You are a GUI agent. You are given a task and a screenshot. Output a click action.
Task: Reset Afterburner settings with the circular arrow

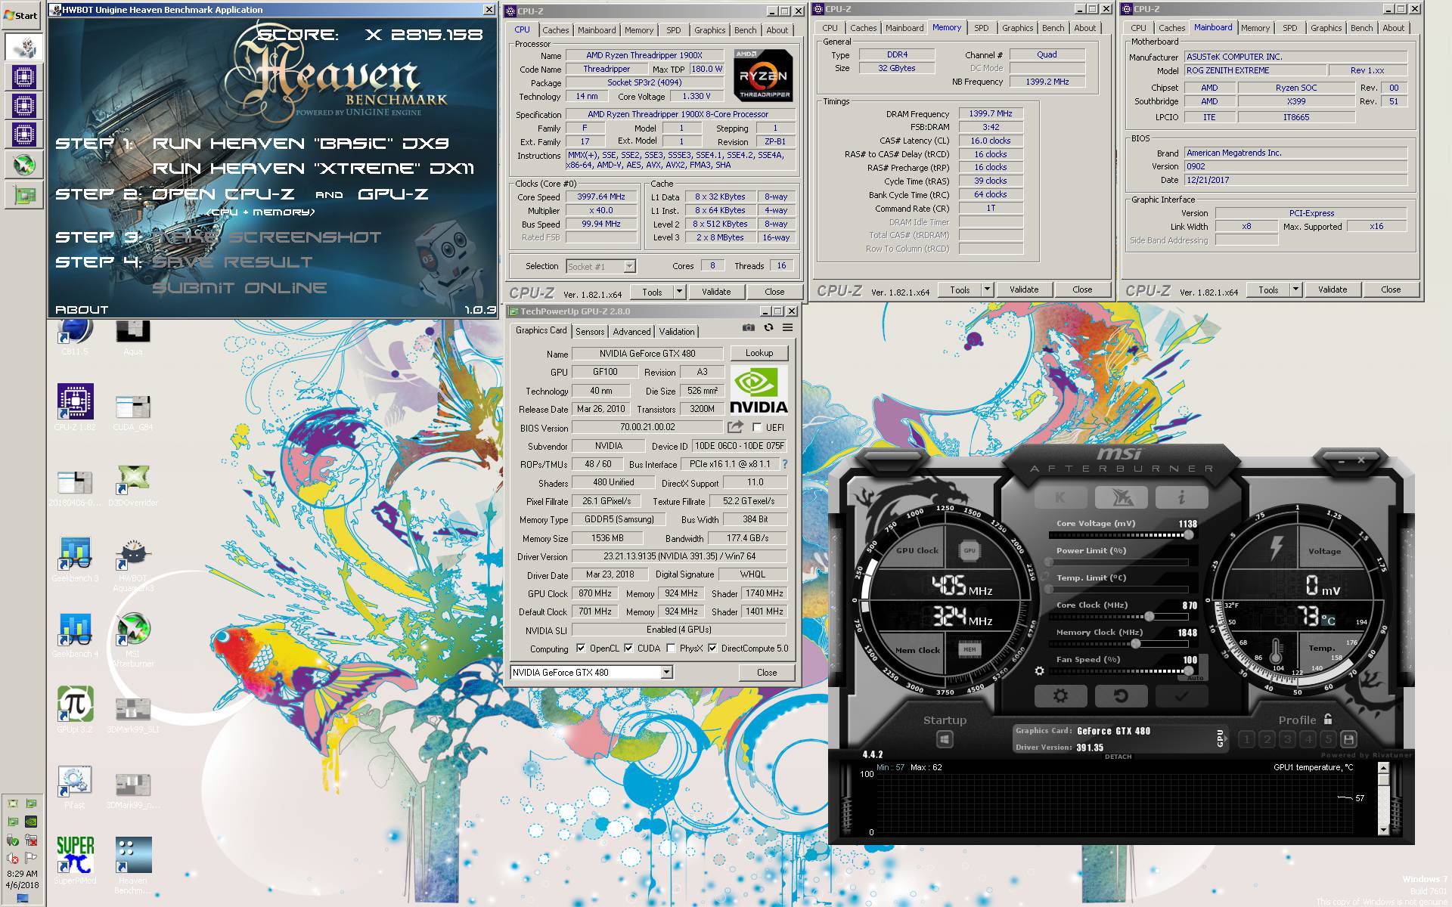(x=1121, y=696)
